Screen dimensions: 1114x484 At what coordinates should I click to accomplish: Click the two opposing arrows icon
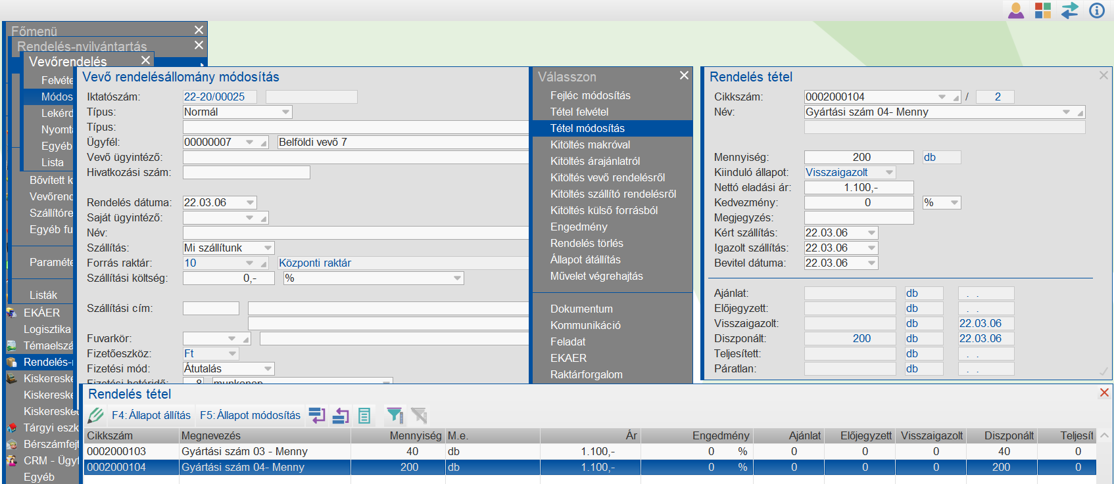[1070, 11]
